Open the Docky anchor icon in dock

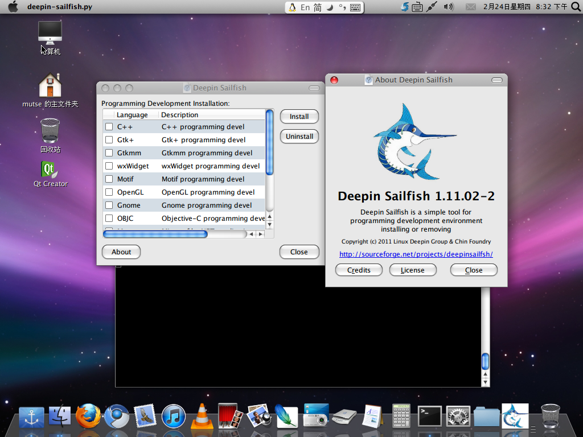pos(32,417)
